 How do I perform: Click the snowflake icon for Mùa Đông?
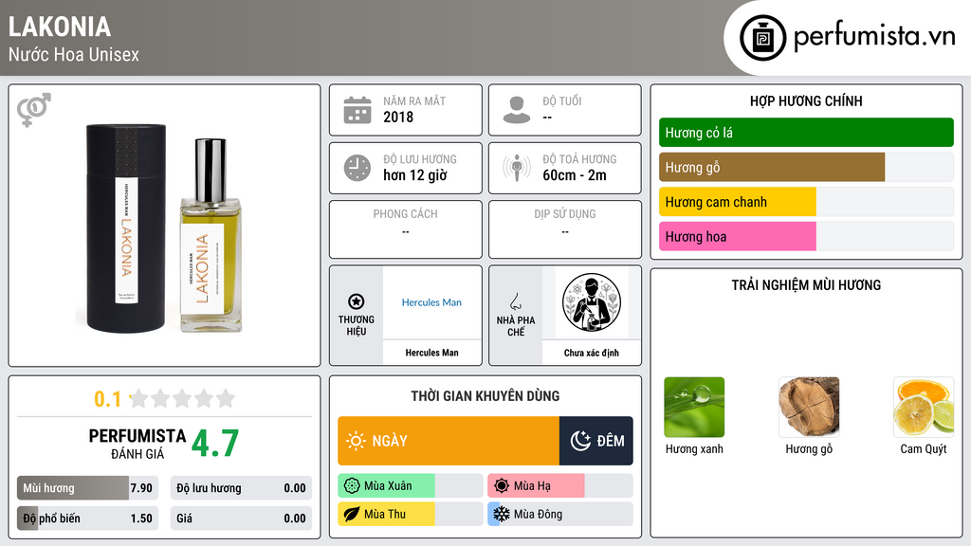tap(502, 514)
